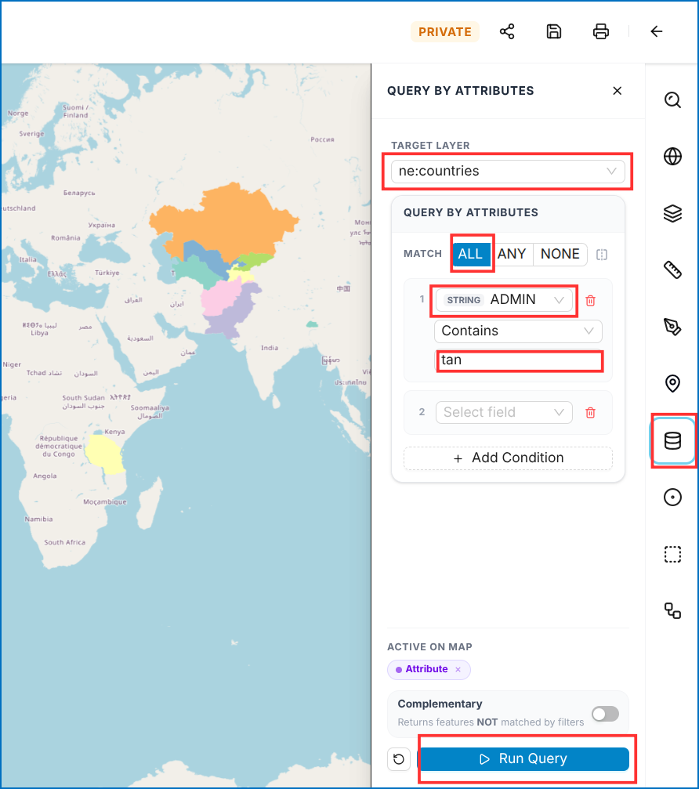Click the România label on map

tap(65, 237)
